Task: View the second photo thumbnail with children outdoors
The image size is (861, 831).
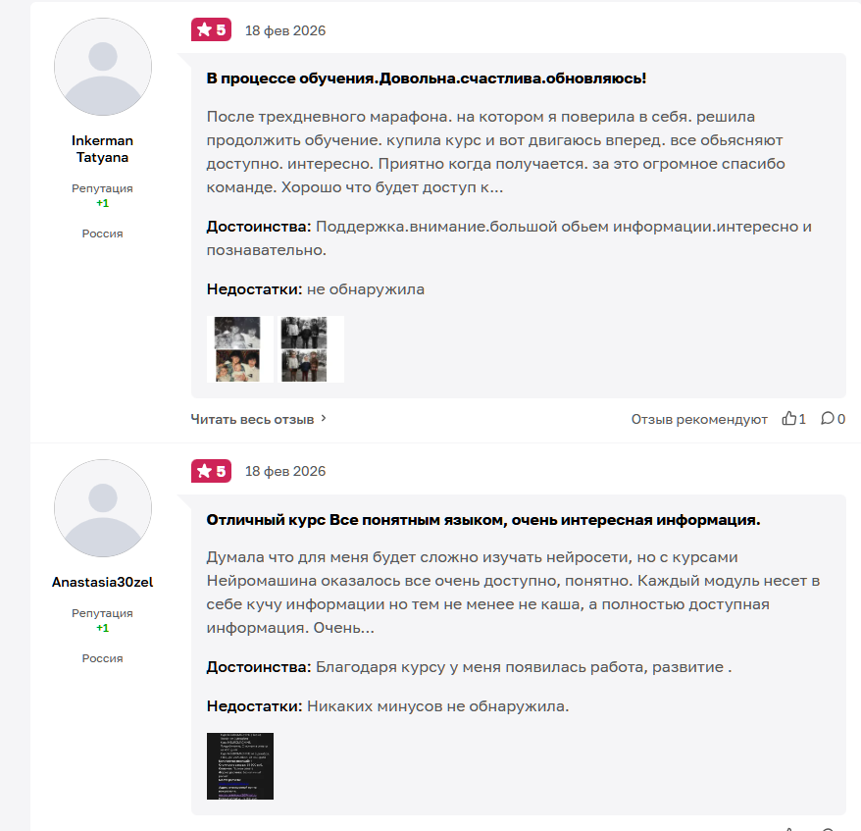Action: (311, 348)
